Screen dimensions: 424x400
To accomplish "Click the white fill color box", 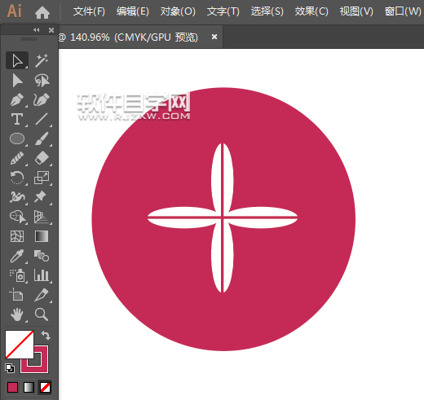I will [20, 345].
